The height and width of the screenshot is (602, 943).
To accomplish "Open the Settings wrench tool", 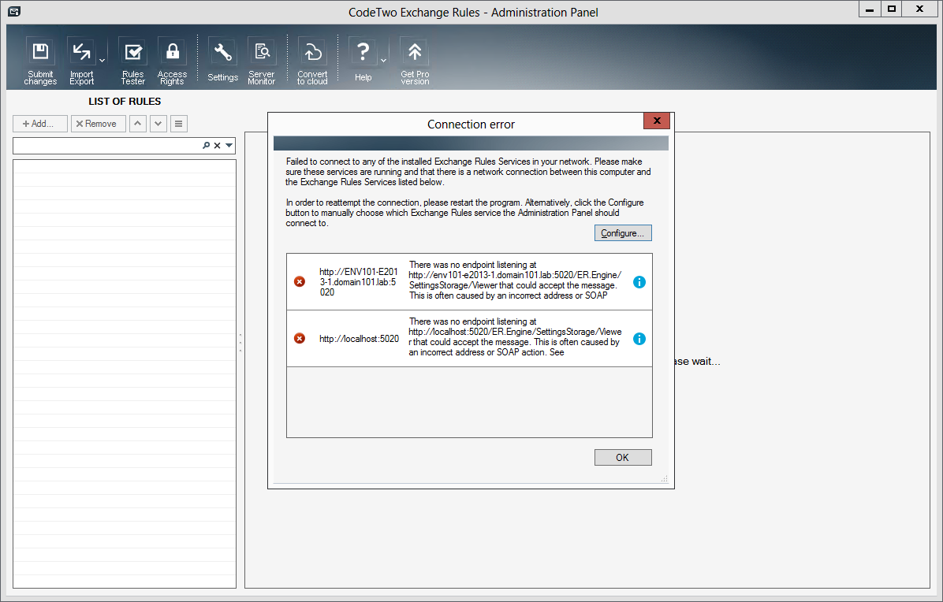I will (x=222, y=60).
